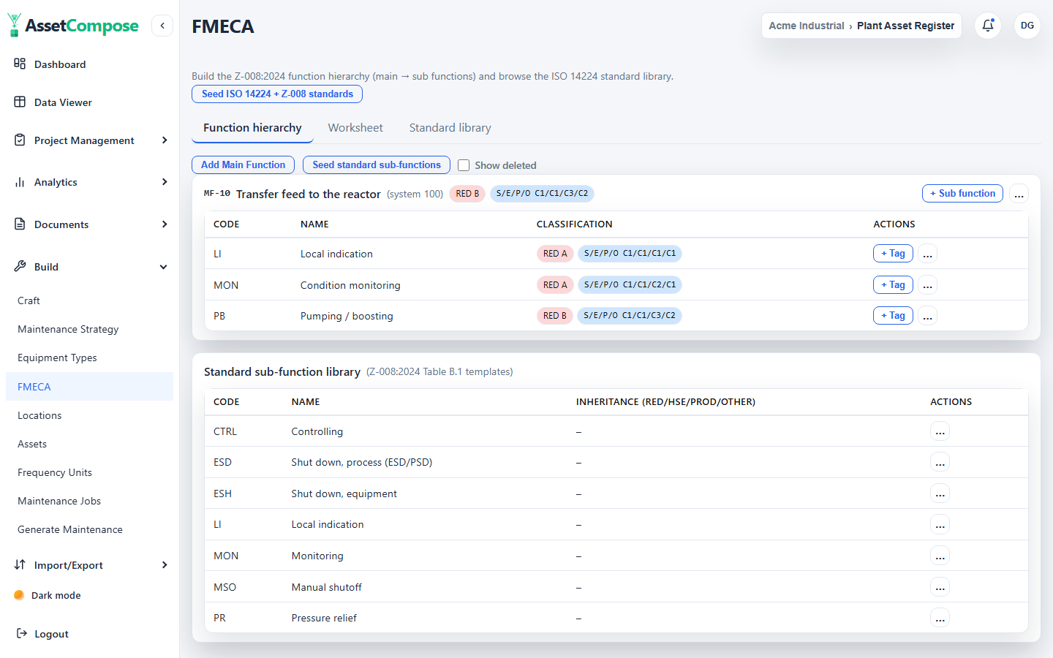The height and width of the screenshot is (658, 1053).
Task: Switch to the Standard library tab
Action: pyautogui.click(x=450, y=128)
